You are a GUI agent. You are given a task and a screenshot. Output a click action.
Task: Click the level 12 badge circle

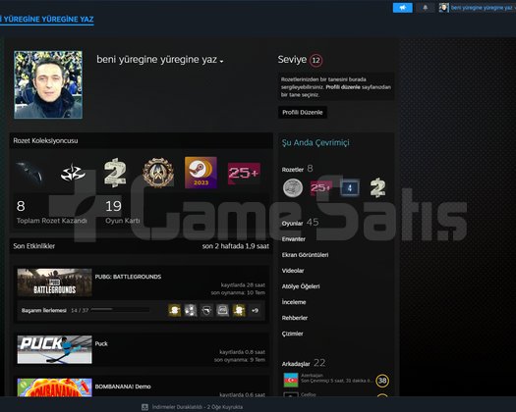(315, 60)
